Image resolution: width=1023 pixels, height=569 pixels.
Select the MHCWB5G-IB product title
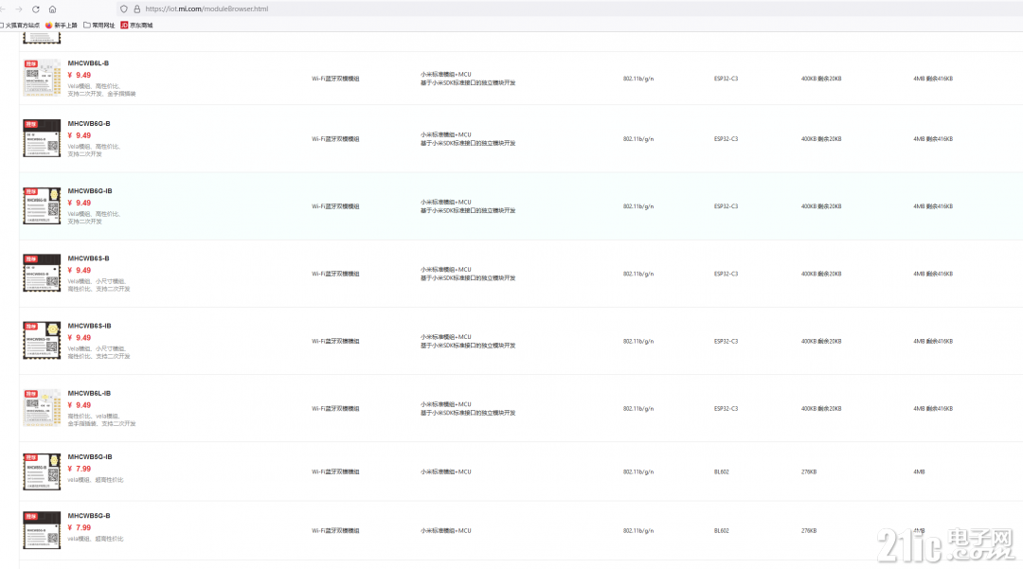[90, 457]
